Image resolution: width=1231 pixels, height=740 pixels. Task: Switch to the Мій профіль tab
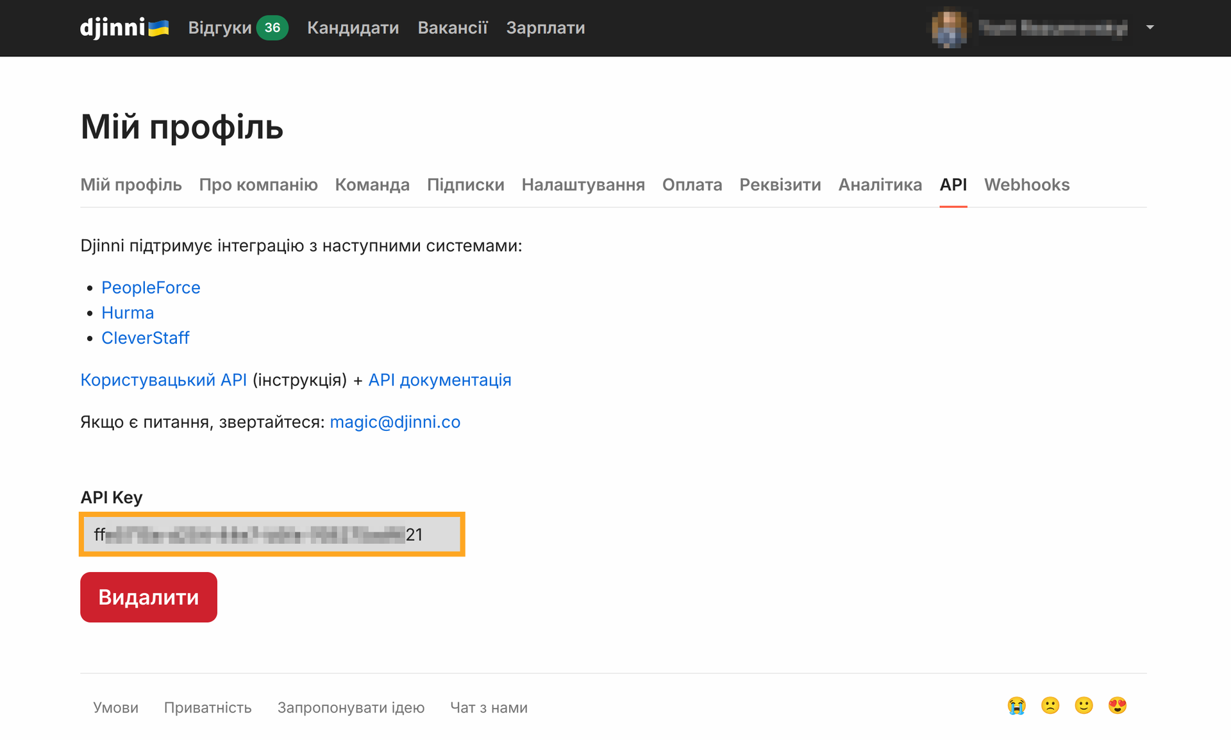click(131, 185)
